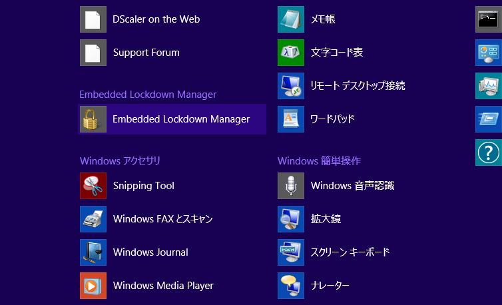Launch the Task Manager monitor graph icon

(489, 86)
